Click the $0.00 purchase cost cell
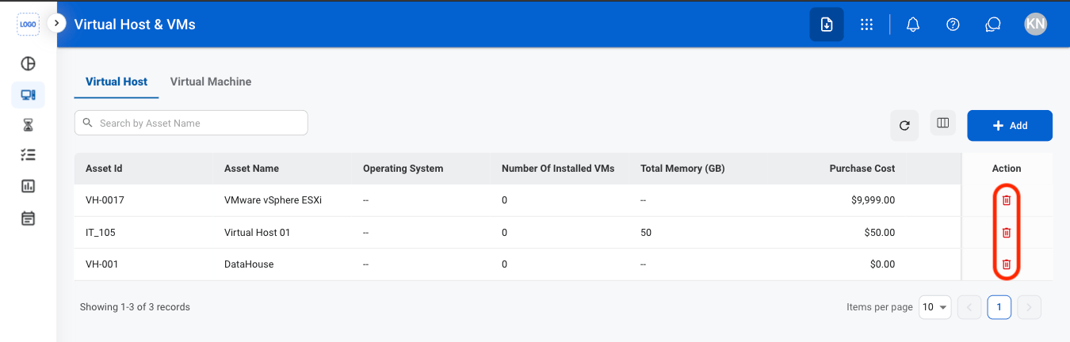The height and width of the screenshot is (342, 1070). (x=882, y=264)
